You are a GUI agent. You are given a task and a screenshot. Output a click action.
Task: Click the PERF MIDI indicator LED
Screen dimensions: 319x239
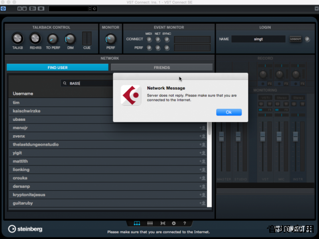[149, 47]
